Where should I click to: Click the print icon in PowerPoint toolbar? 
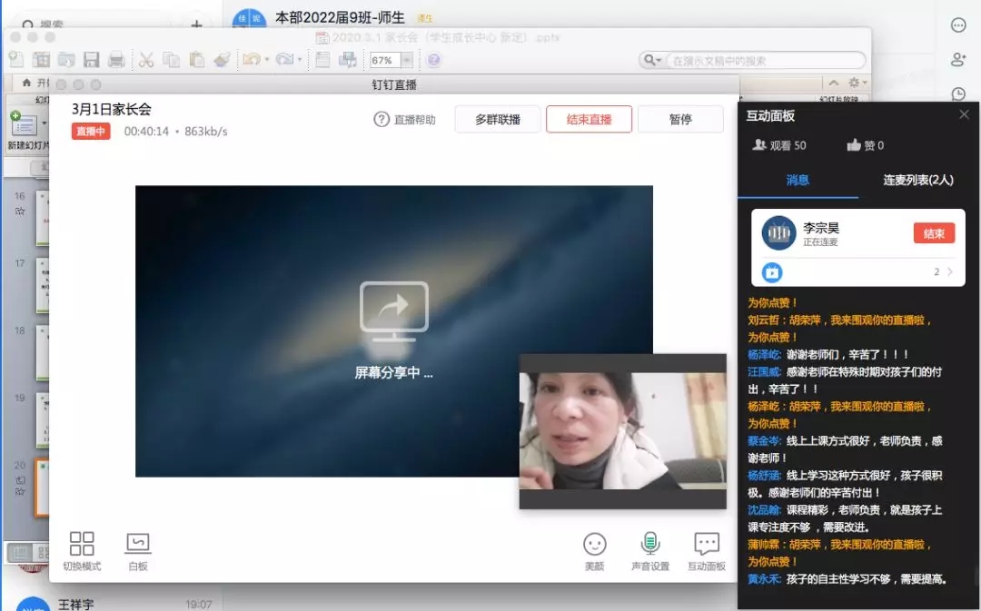click(116, 60)
